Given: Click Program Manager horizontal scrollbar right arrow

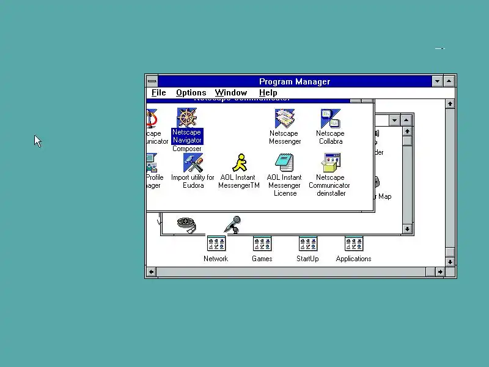Looking at the screenshot, I should coord(439,272).
